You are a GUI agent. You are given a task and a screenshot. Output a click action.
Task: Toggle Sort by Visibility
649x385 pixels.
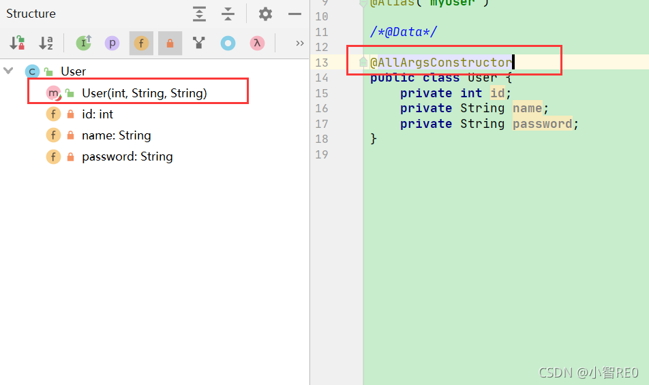click(18, 43)
